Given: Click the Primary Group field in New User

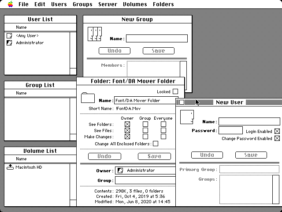Looking at the screenshot, I should click(249, 169).
